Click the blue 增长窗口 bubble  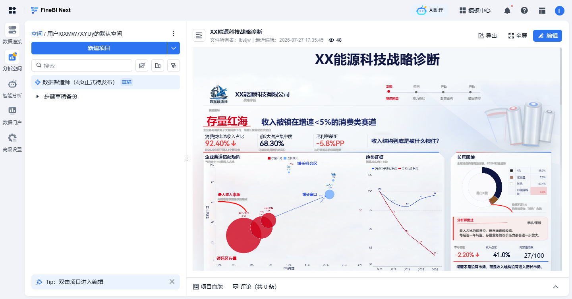[x=329, y=195]
